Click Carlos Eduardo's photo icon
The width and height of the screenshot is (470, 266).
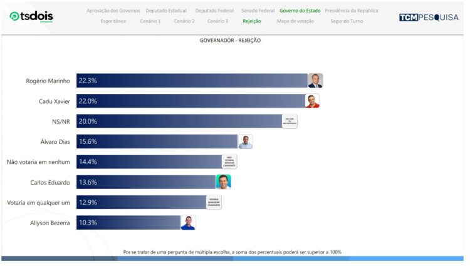click(x=223, y=182)
